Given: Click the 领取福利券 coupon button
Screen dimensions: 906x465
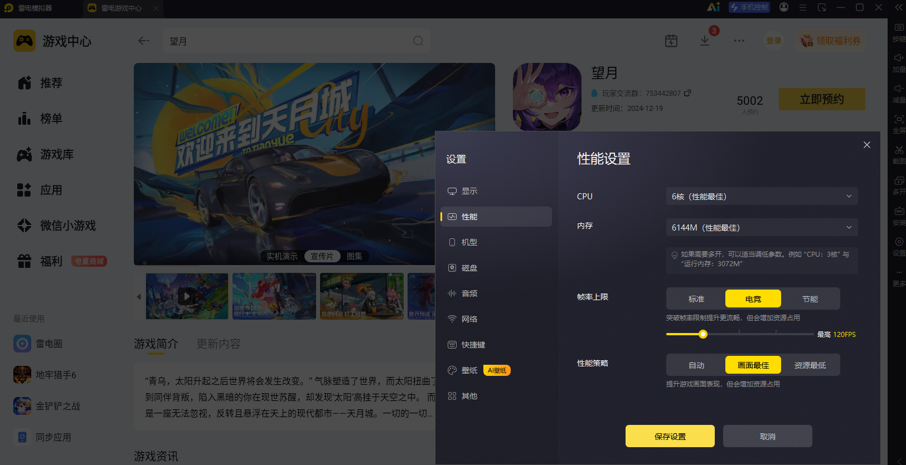Looking at the screenshot, I should 831,41.
